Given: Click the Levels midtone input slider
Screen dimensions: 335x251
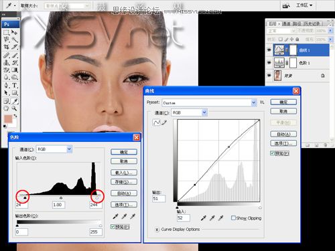Looking at the screenshot, I should tap(61, 197).
